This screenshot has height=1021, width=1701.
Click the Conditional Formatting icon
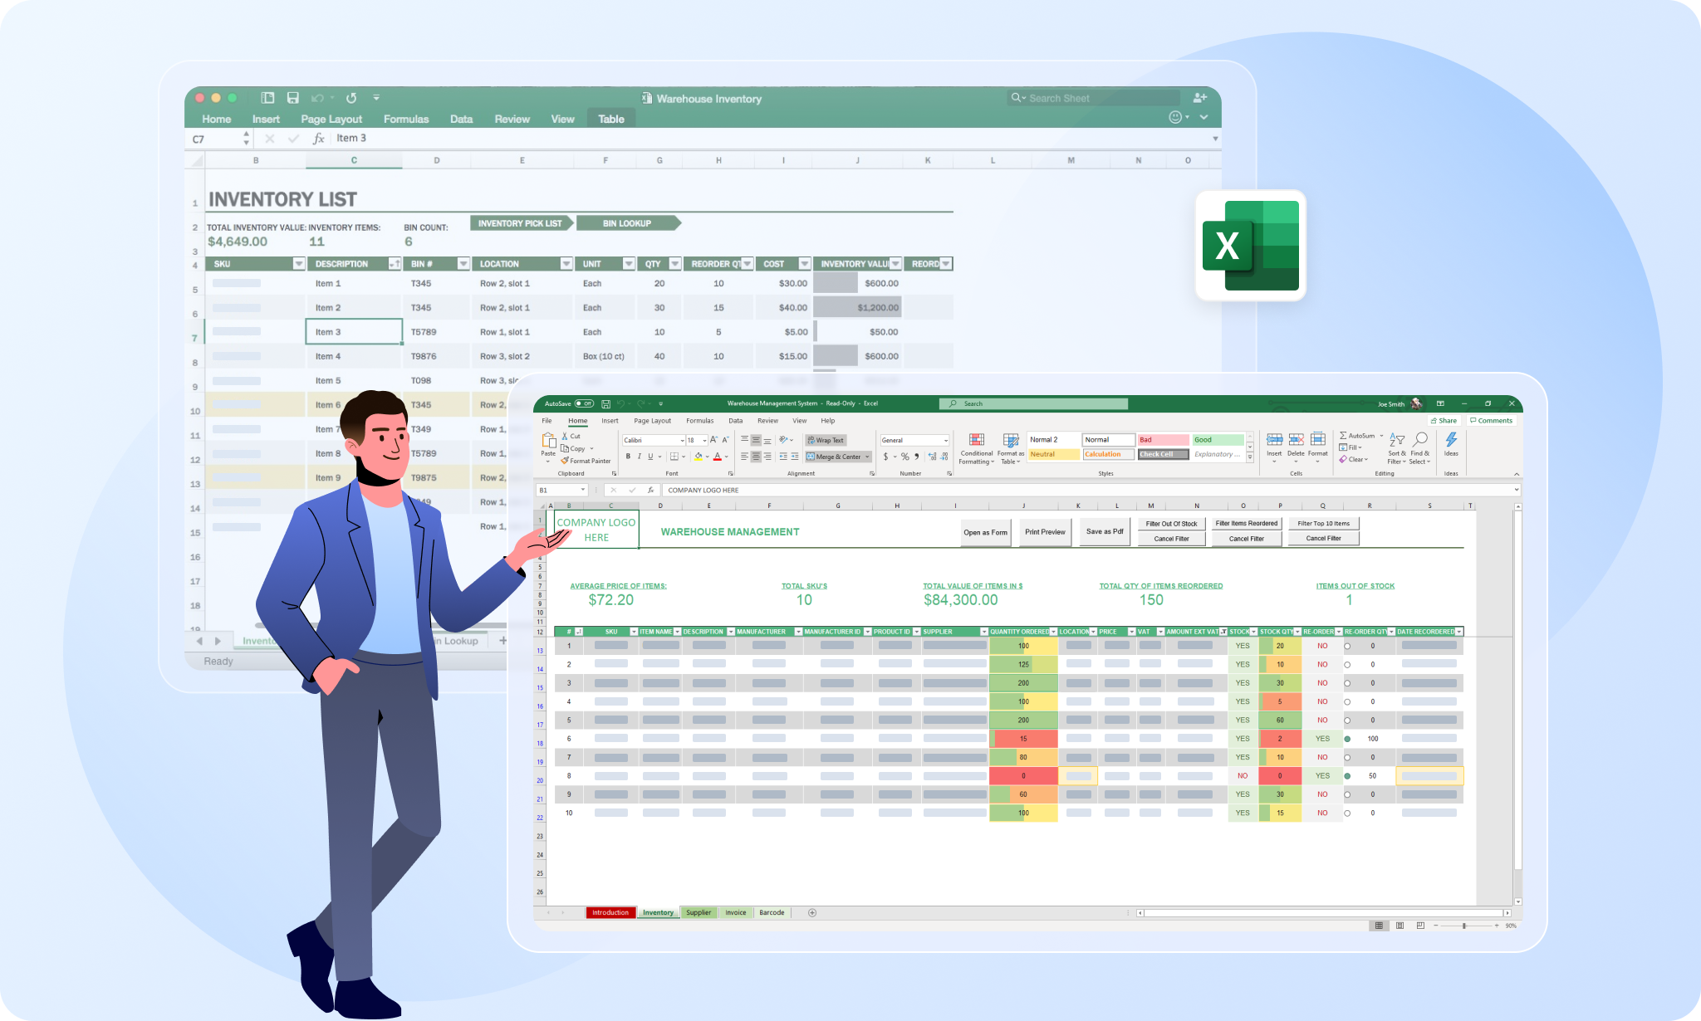click(x=977, y=440)
